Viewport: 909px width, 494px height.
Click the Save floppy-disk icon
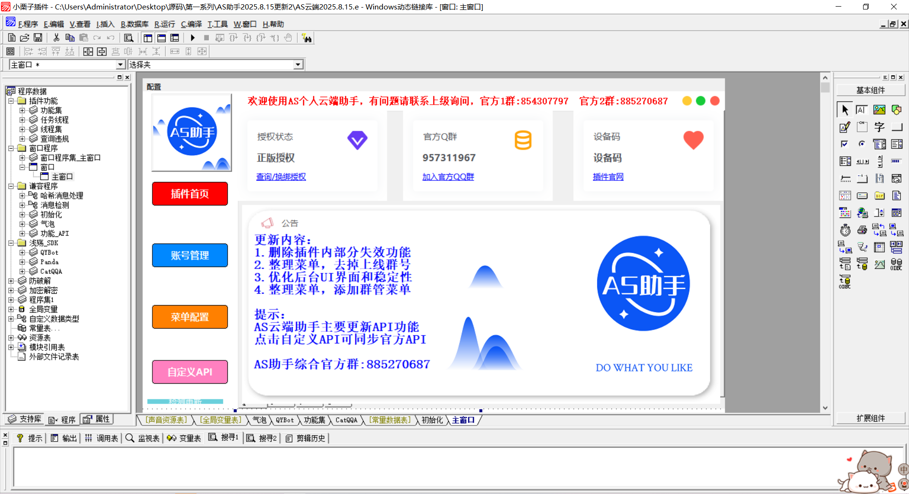tap(38, 38)
